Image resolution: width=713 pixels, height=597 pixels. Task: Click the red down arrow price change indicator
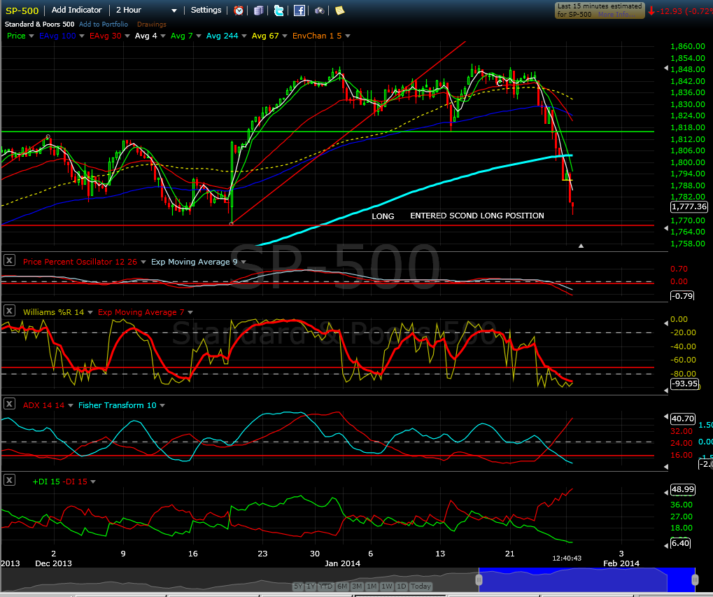tap(651, 11)
